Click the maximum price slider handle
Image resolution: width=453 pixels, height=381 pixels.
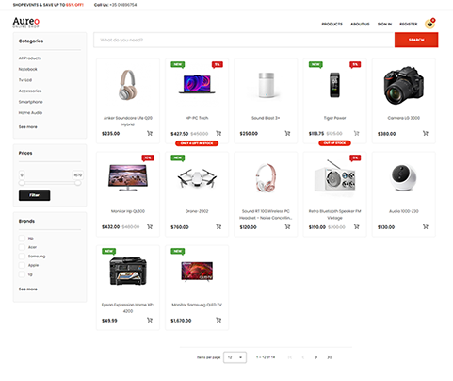point(77,183)
